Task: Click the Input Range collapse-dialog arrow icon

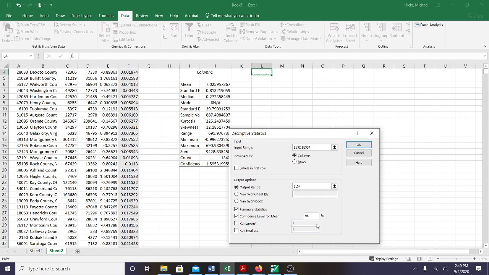Action: pyautogui.click(x=334, y=147)
